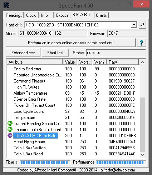Viewport: 152px width, 175px height.
Task: Click Worst value 96 in Command Timeout row
Action: 82,81
